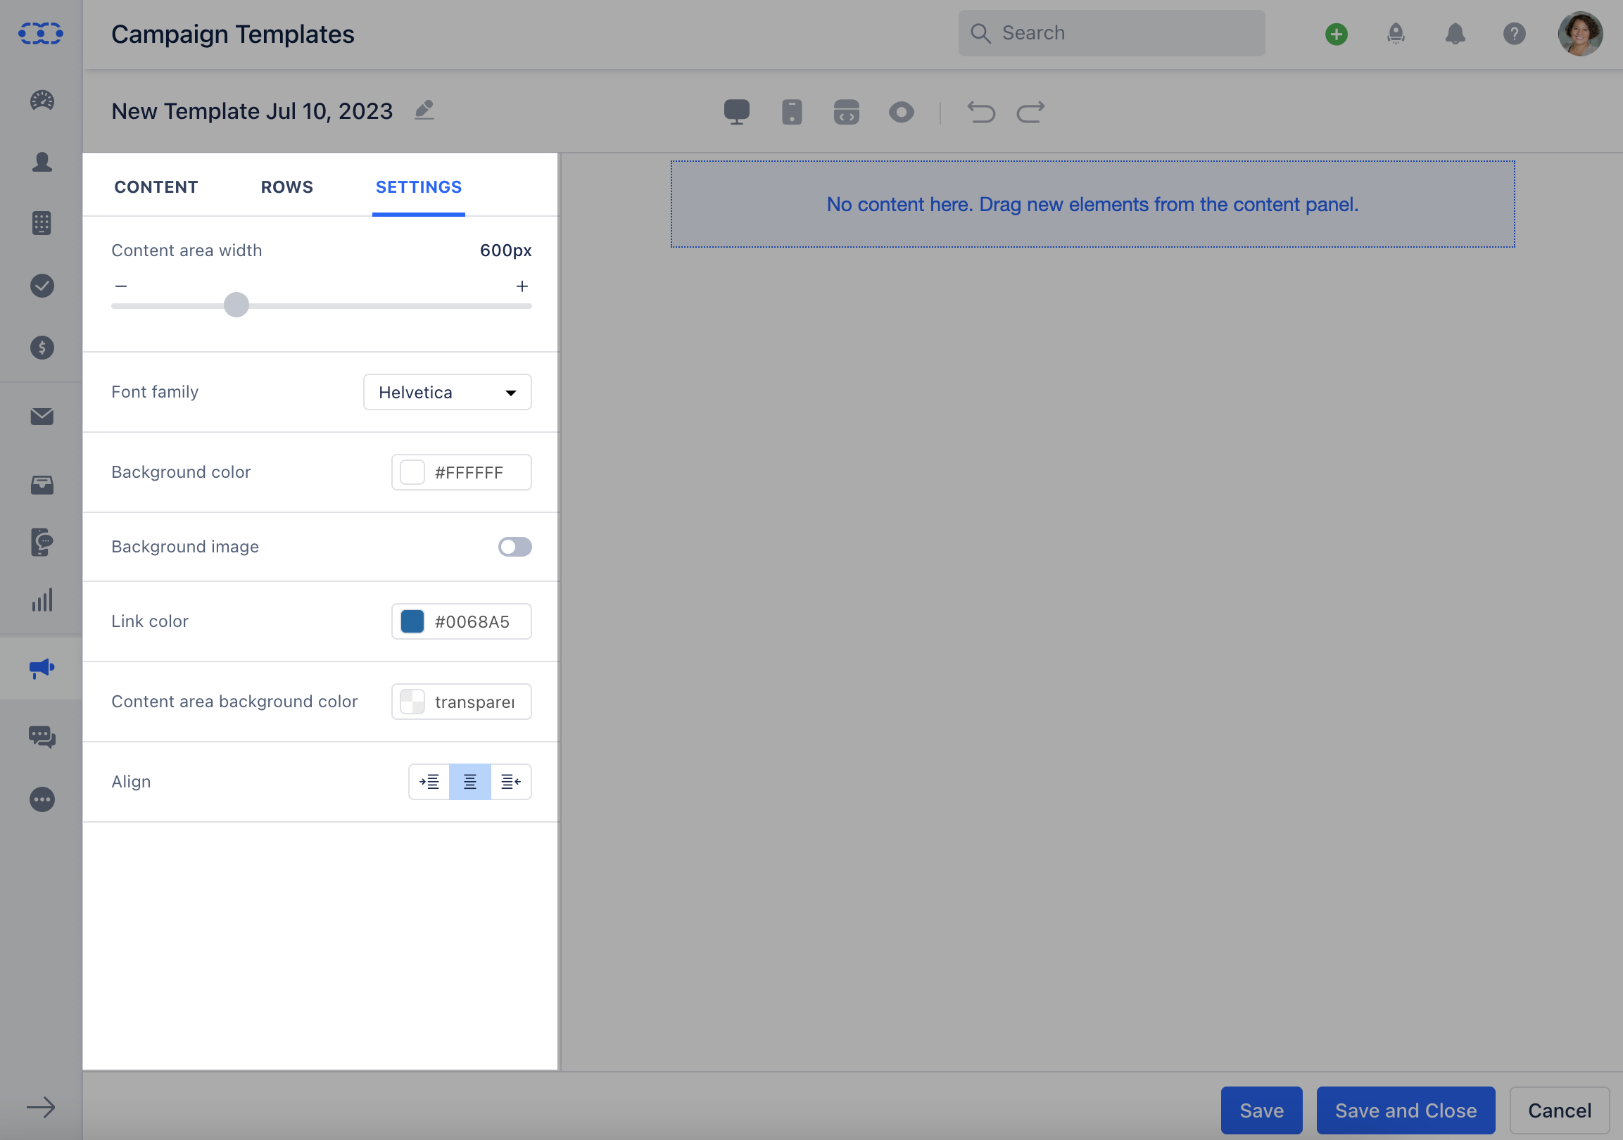Open the Font family Helvetica dropdown

coord(447,392)
